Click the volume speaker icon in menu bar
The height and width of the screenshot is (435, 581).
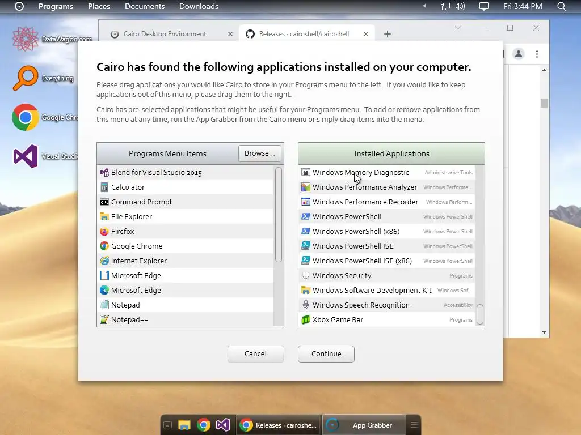coord(460,6)
